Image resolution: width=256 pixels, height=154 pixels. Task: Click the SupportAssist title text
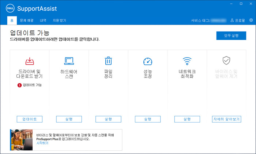[x=37, y=8]
